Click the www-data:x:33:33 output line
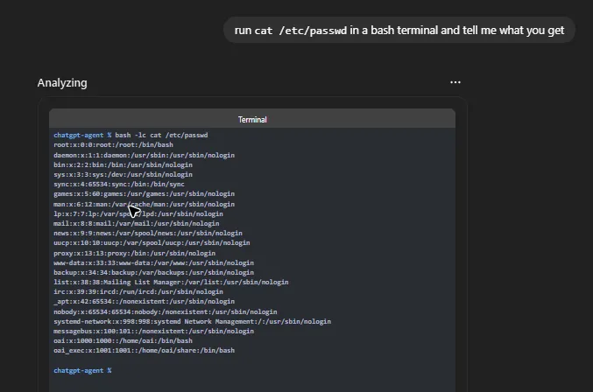This screenshot has width=593, height=392. coord(154,262)
